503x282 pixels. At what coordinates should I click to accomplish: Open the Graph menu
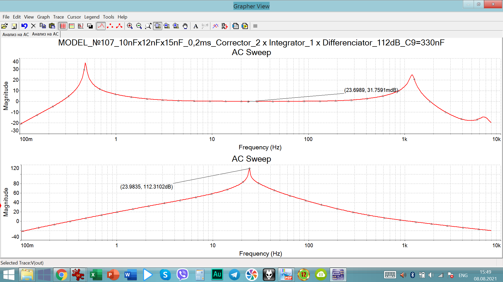pos(43,17)
